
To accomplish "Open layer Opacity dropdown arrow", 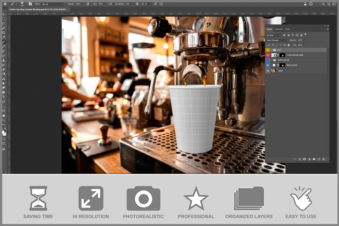I will point(305,40).
